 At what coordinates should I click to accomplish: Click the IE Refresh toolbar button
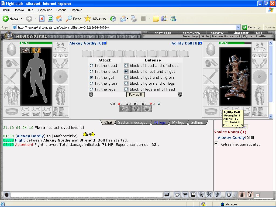pos(50,19)
